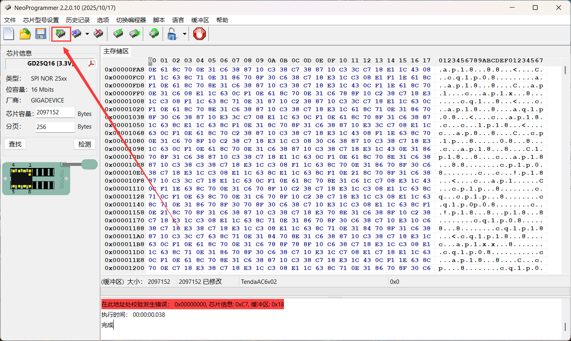The image size is (571, 341).
Task: Click the hex view vertical scrollbar
Action: [x=565, y=159]
